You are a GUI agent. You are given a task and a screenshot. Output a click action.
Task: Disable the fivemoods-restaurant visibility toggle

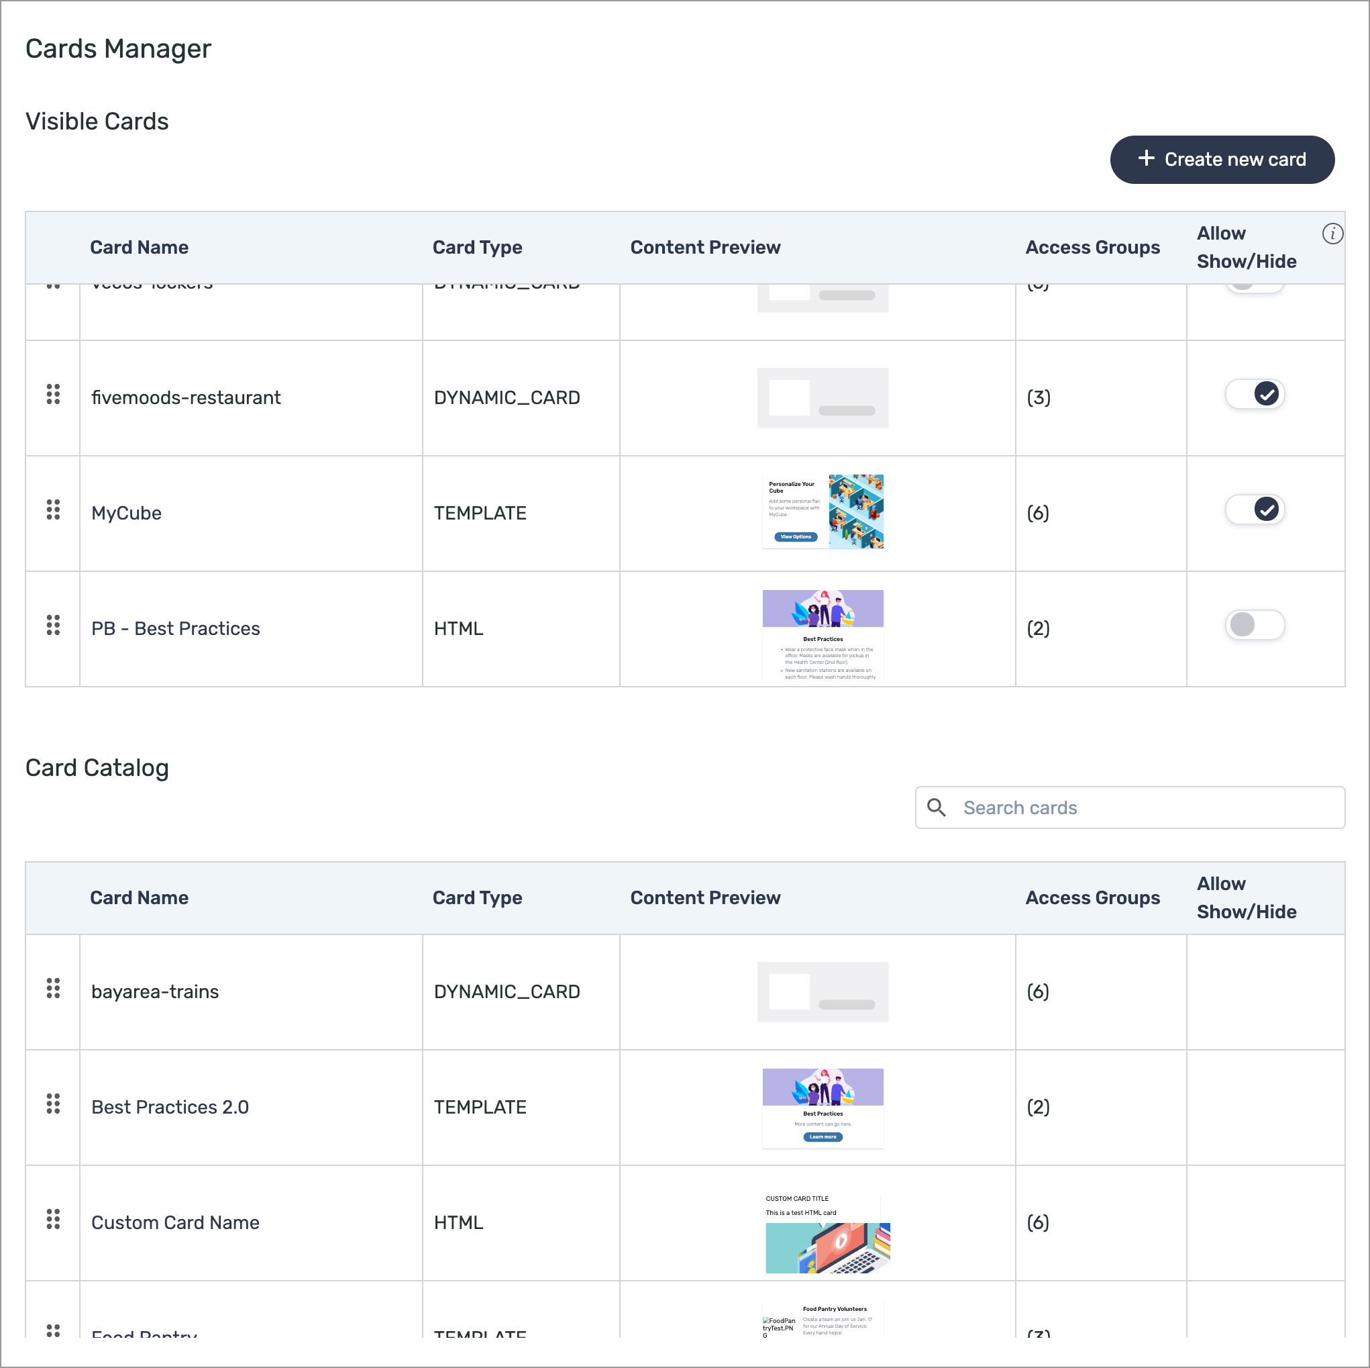tap(1255, 394)
